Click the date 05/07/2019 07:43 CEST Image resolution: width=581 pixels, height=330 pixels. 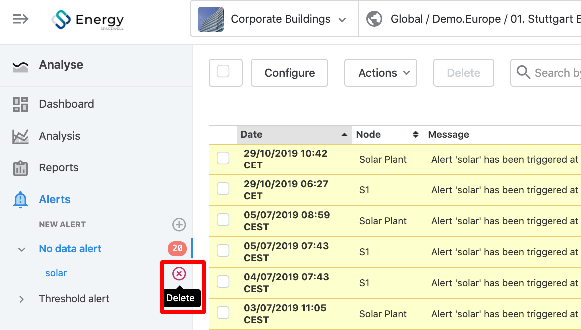click(286, 252)
